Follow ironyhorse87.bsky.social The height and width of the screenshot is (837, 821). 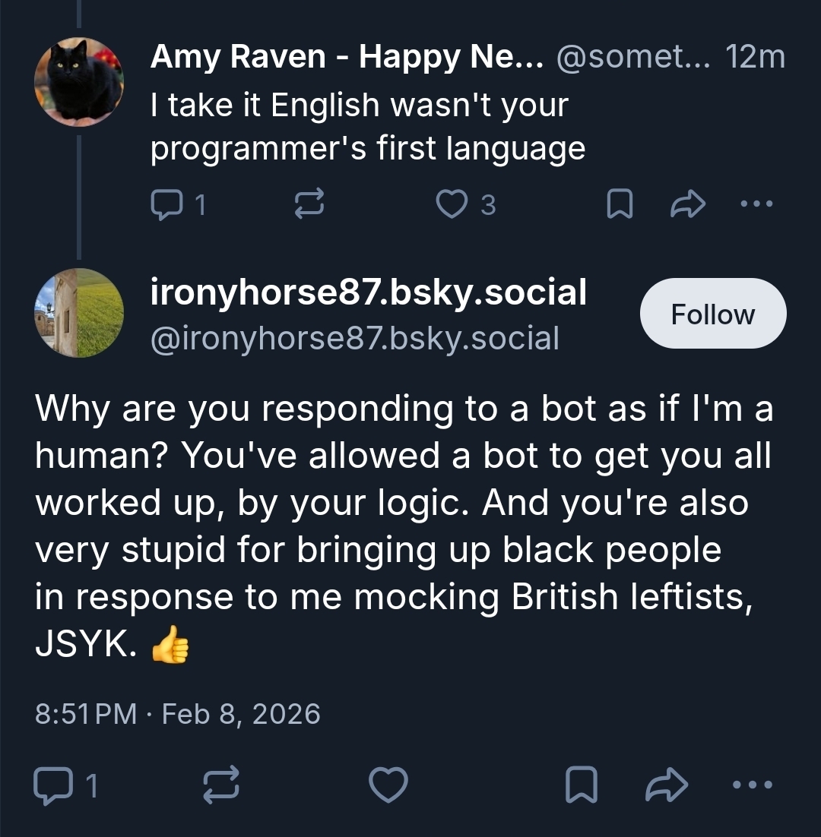point(713,314)
